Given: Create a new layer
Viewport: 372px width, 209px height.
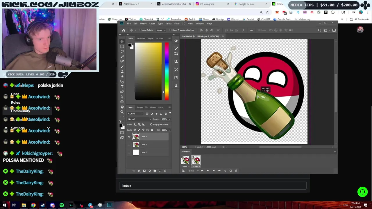Looking at the screenshot, I should [160, 171].
